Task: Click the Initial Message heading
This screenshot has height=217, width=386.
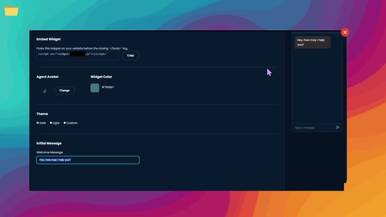Action: 49,143
